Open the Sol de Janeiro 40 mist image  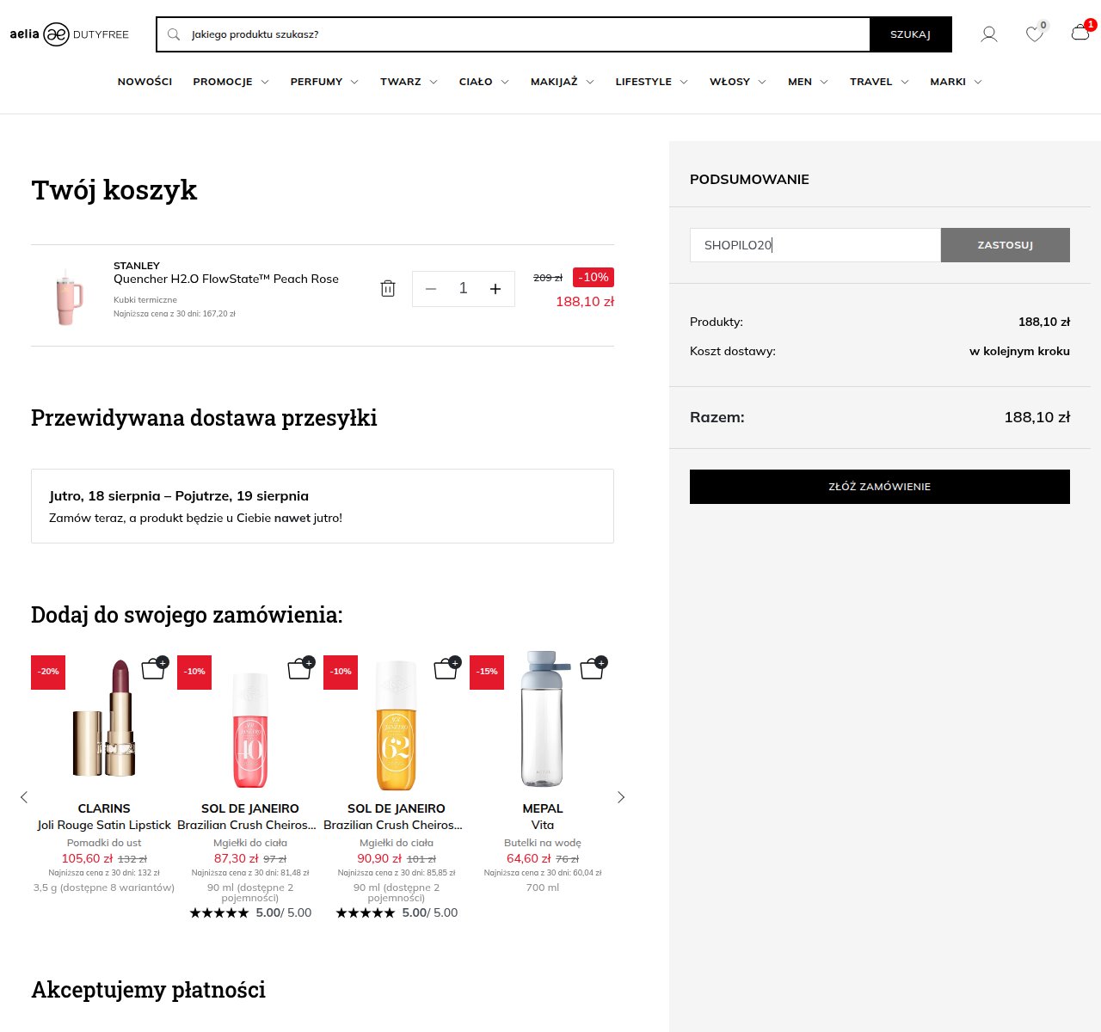tap(250, 731)
